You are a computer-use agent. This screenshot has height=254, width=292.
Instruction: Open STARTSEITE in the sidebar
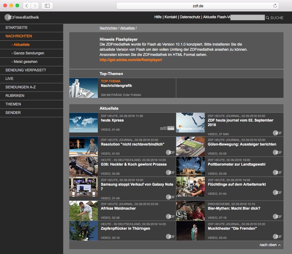pyautogui.click(x=32, y=28)
